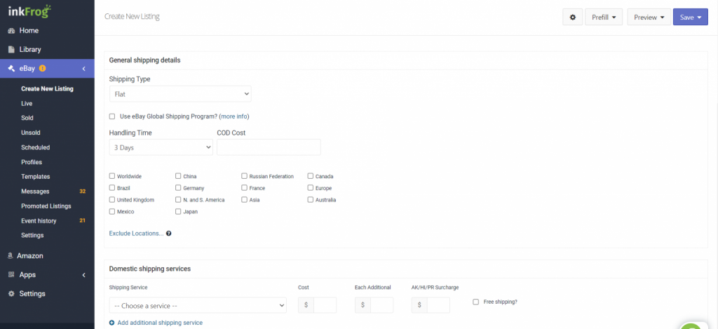Tick the Europe checkbox

click(x=311, y=188)
